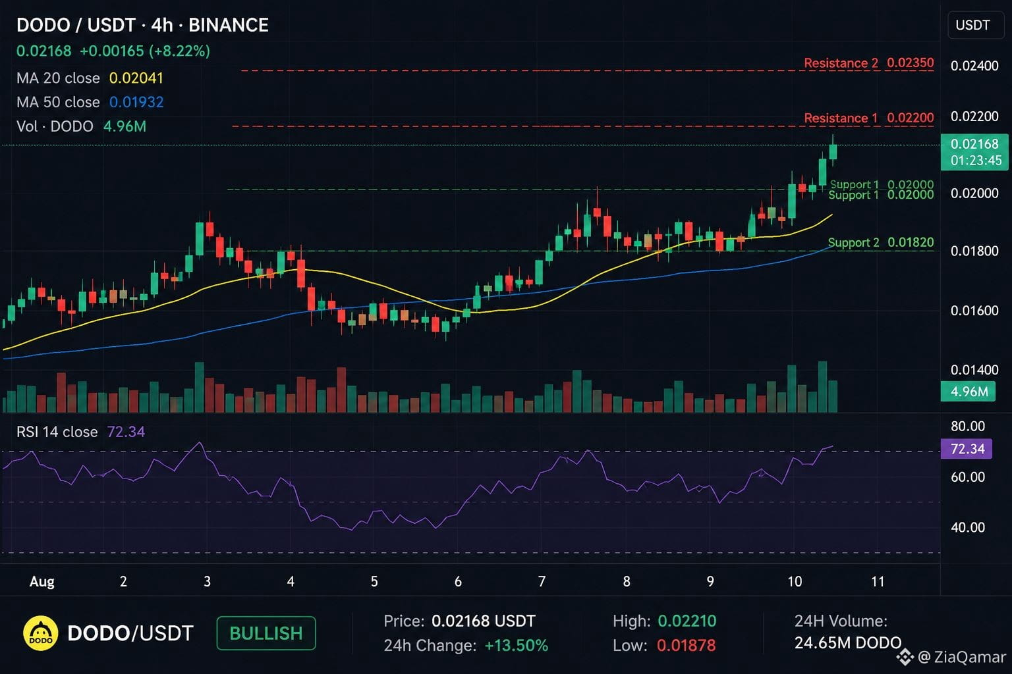Click the Vol · DODO indicator legend
This screenshot has width=1012, height=674.
[x=81, y=126]
